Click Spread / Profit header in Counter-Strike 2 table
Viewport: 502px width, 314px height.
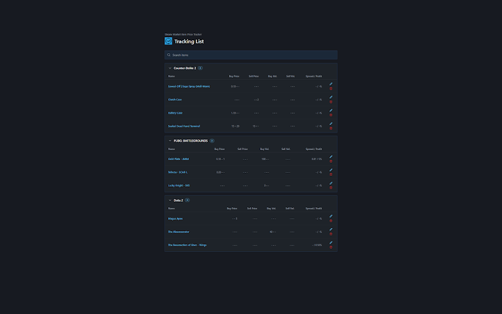(x=314, y=76)
